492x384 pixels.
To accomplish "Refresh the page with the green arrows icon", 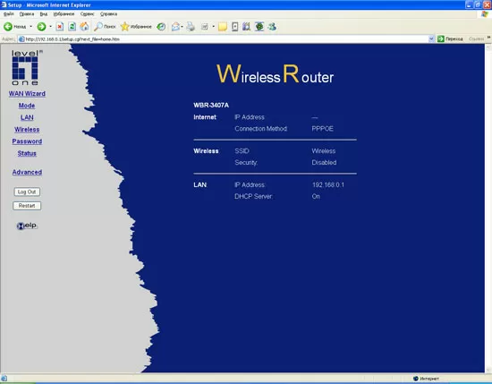I will [x=72, y=27].
